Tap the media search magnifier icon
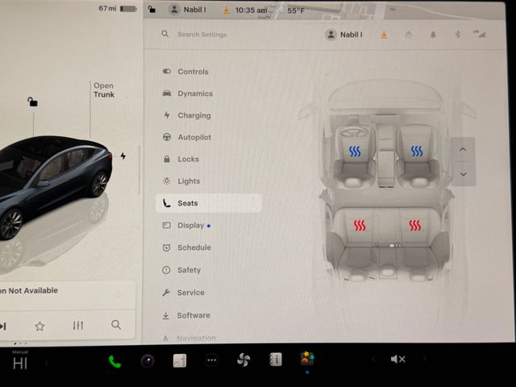516x387 pixels. 116,325
